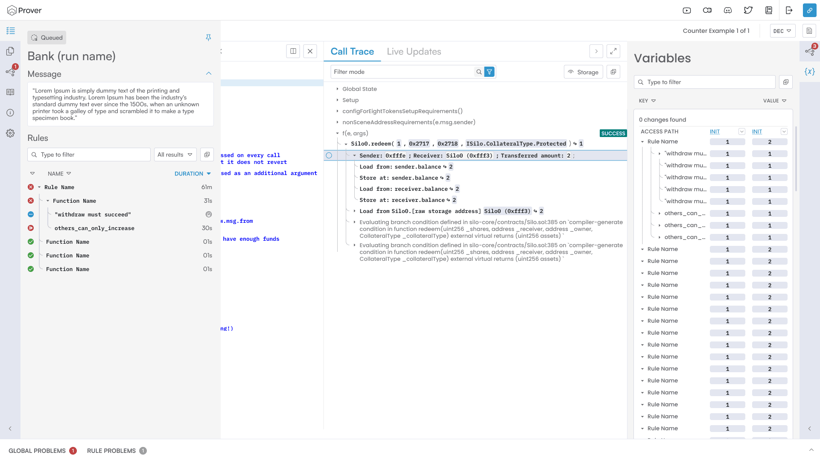The image size is (820, 461).
Task: Select "withdraw must succeed" rule entry
Action: tap(93, 215)
